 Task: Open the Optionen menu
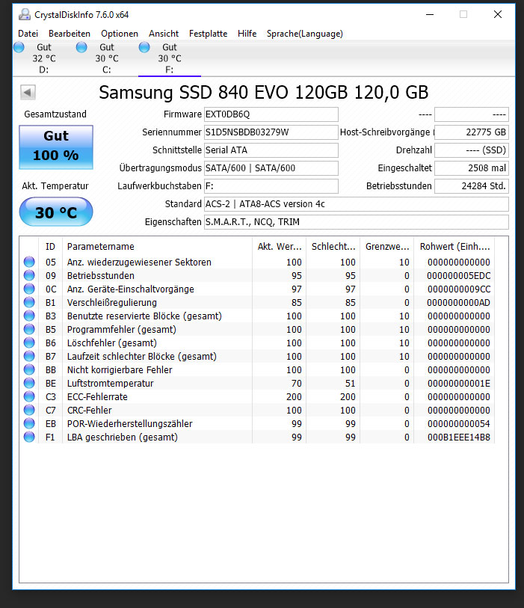(120, 34)
